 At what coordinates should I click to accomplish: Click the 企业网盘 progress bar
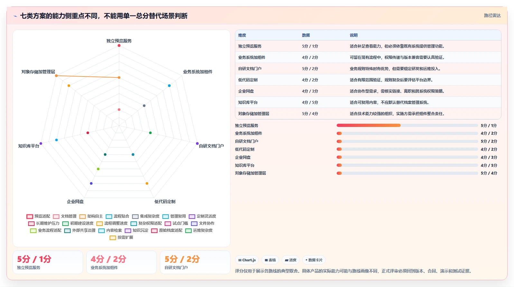coord(407,157)
